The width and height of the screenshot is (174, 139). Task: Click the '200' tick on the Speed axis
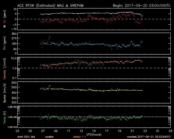(x=14, y=102)
